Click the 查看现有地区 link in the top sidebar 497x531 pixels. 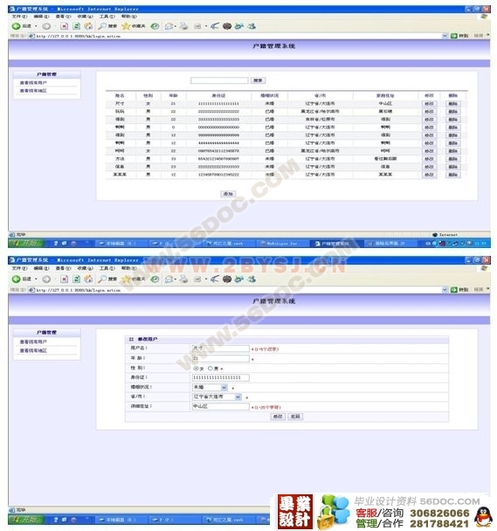click(33, 91)
